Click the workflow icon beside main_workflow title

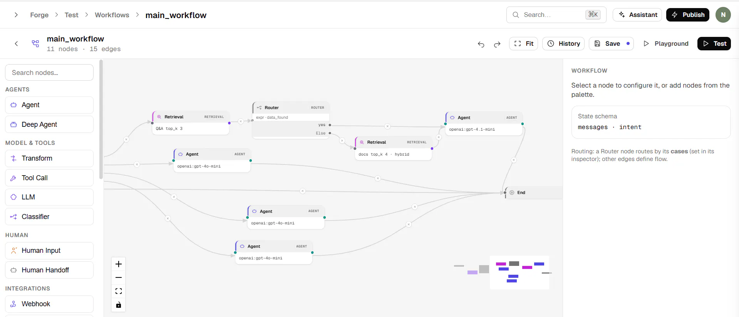[x=35, y=43]
